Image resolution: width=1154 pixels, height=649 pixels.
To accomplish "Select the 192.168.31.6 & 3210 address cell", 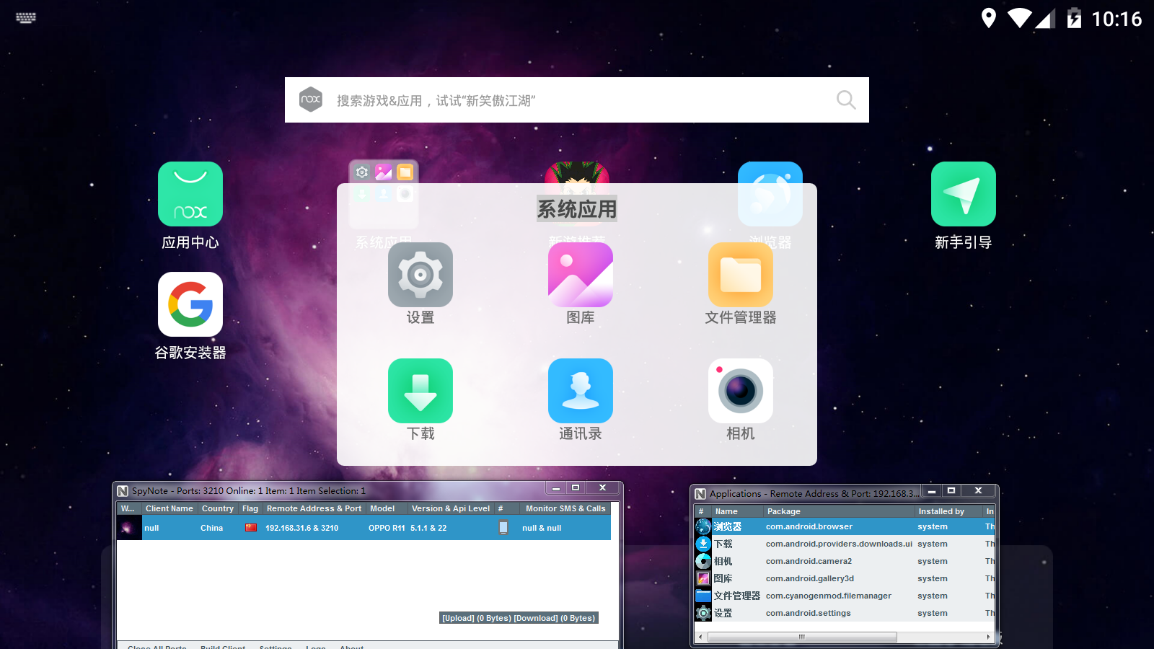I will tap(302, 528).
